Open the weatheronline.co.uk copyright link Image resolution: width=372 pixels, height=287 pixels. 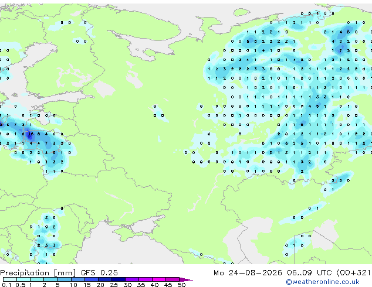click(x=323, y=282)
